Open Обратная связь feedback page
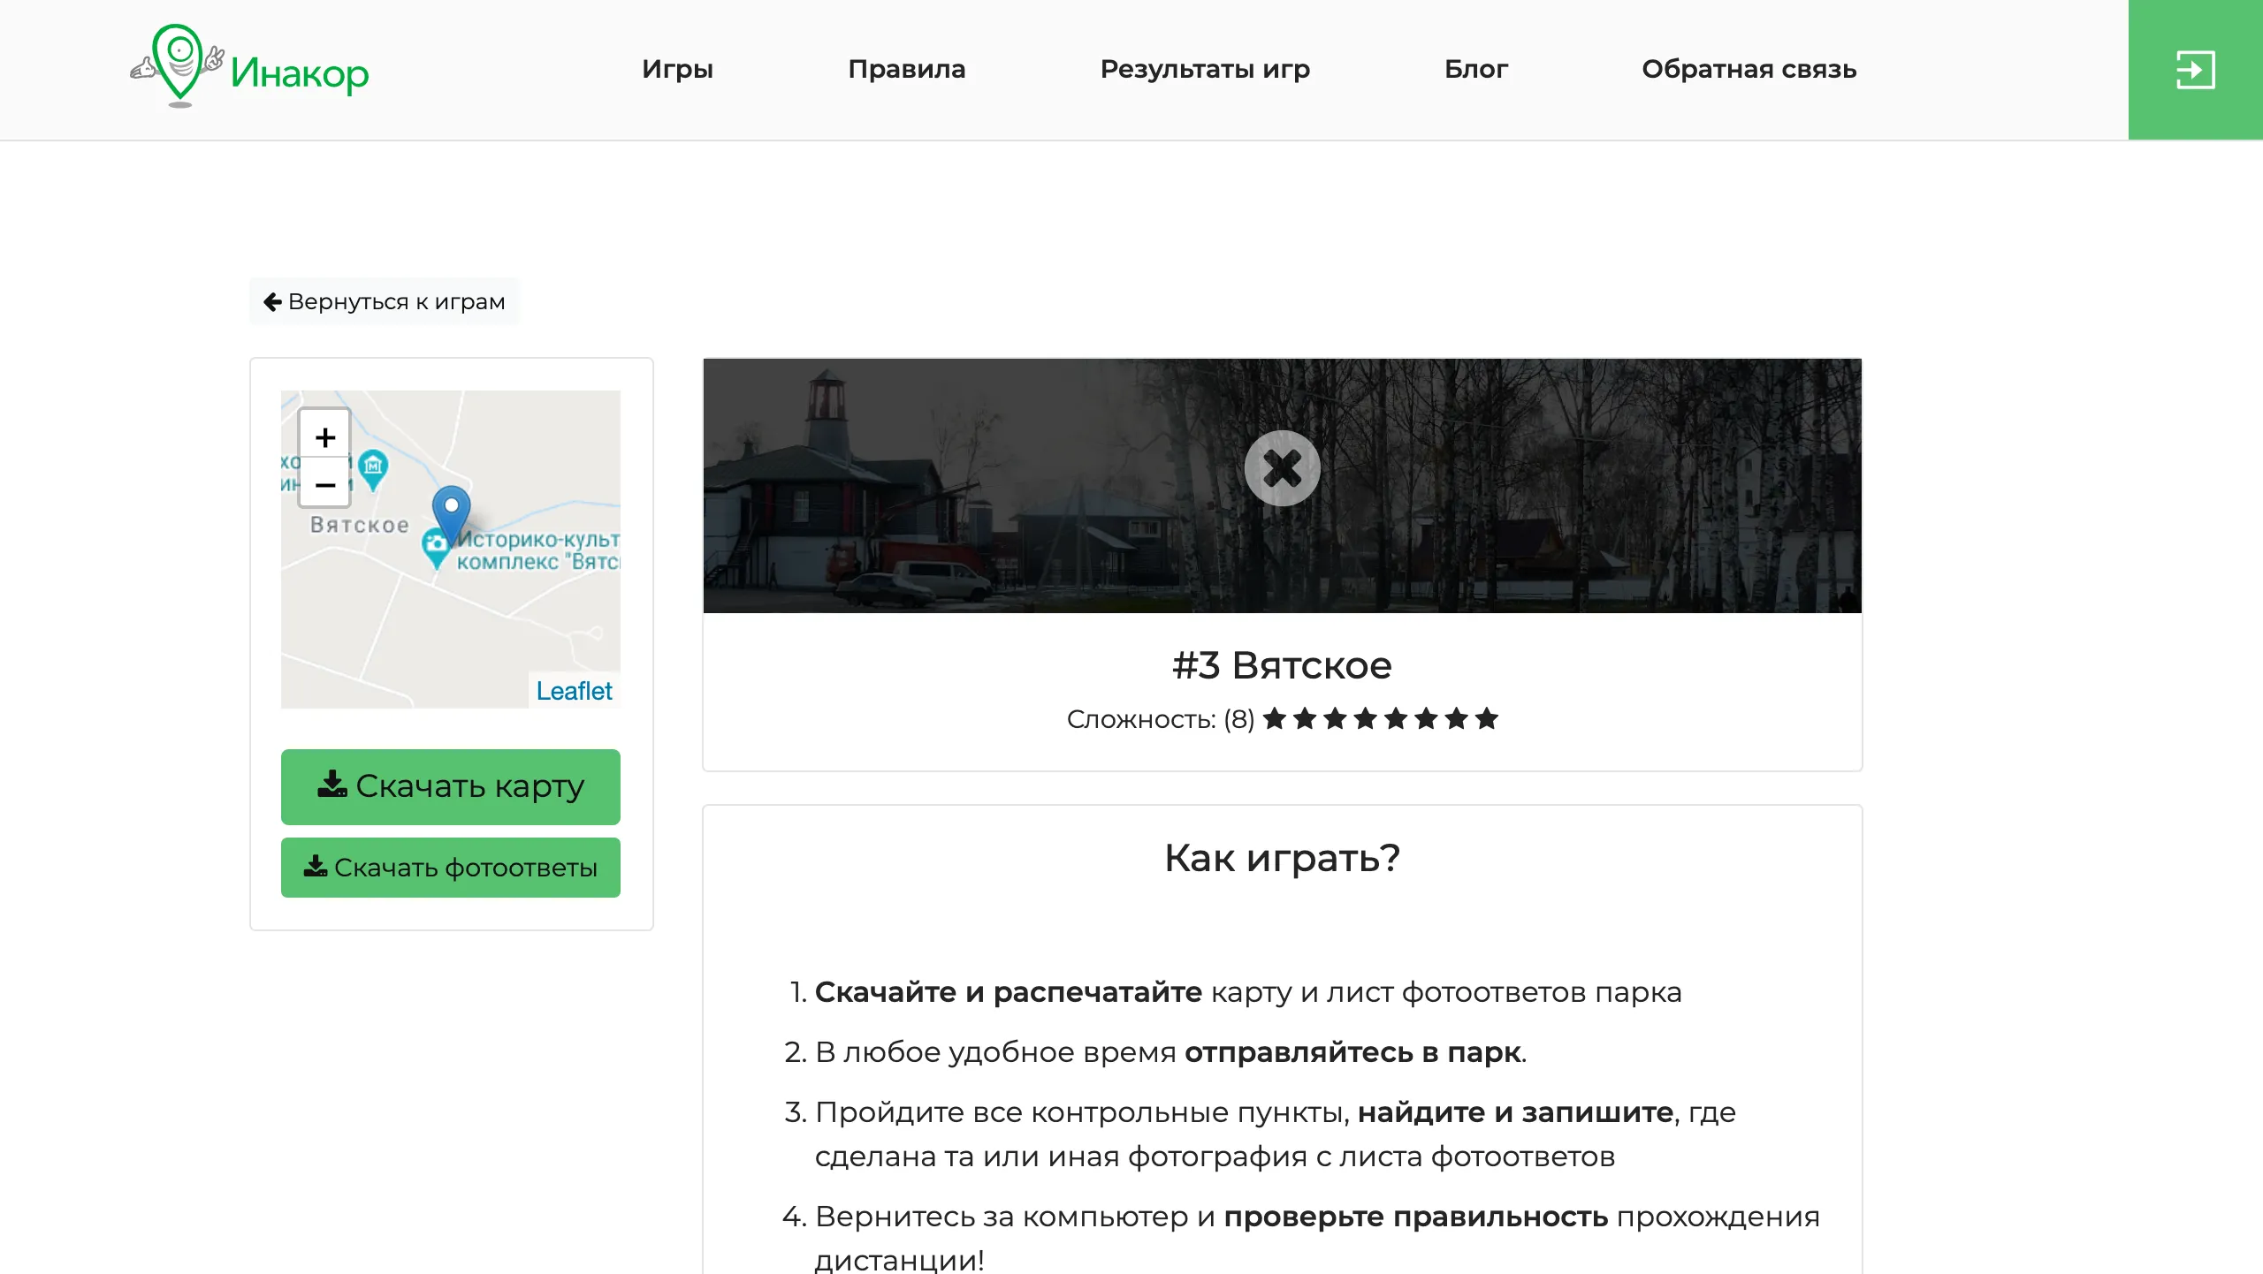This screenshot has height=1274, width=2263. 1749,69
